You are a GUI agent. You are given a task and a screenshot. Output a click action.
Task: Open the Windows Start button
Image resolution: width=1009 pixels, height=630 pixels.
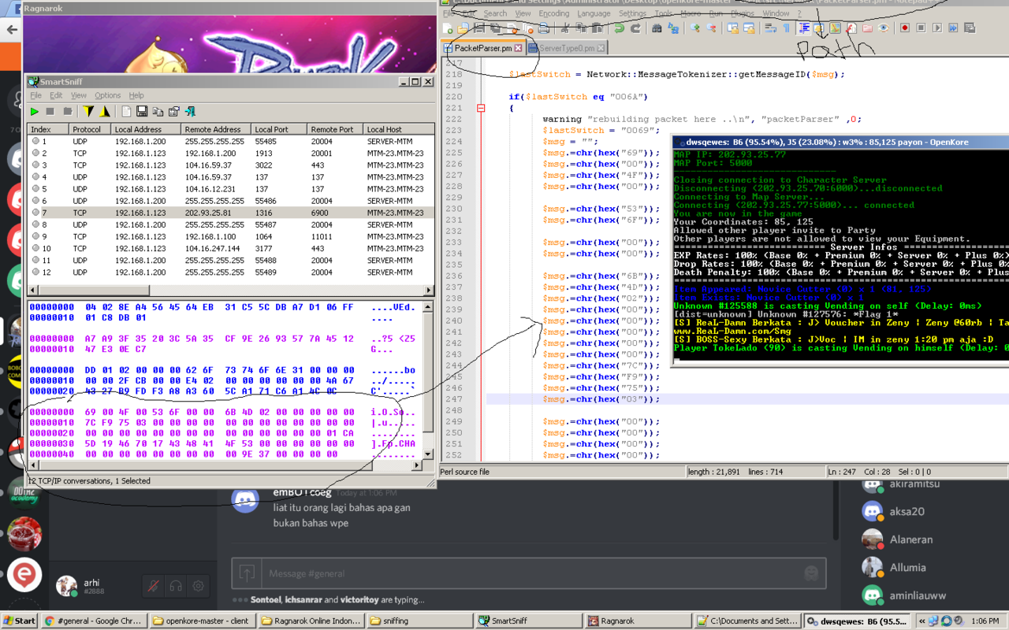click(x=20, y=621)
